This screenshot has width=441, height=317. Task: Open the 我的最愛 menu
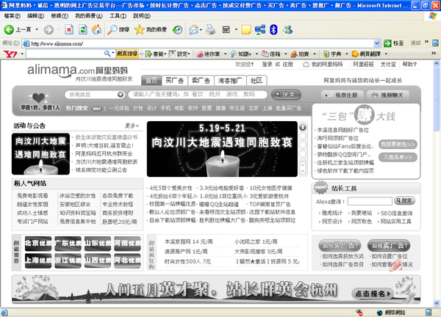pos(89,16)
